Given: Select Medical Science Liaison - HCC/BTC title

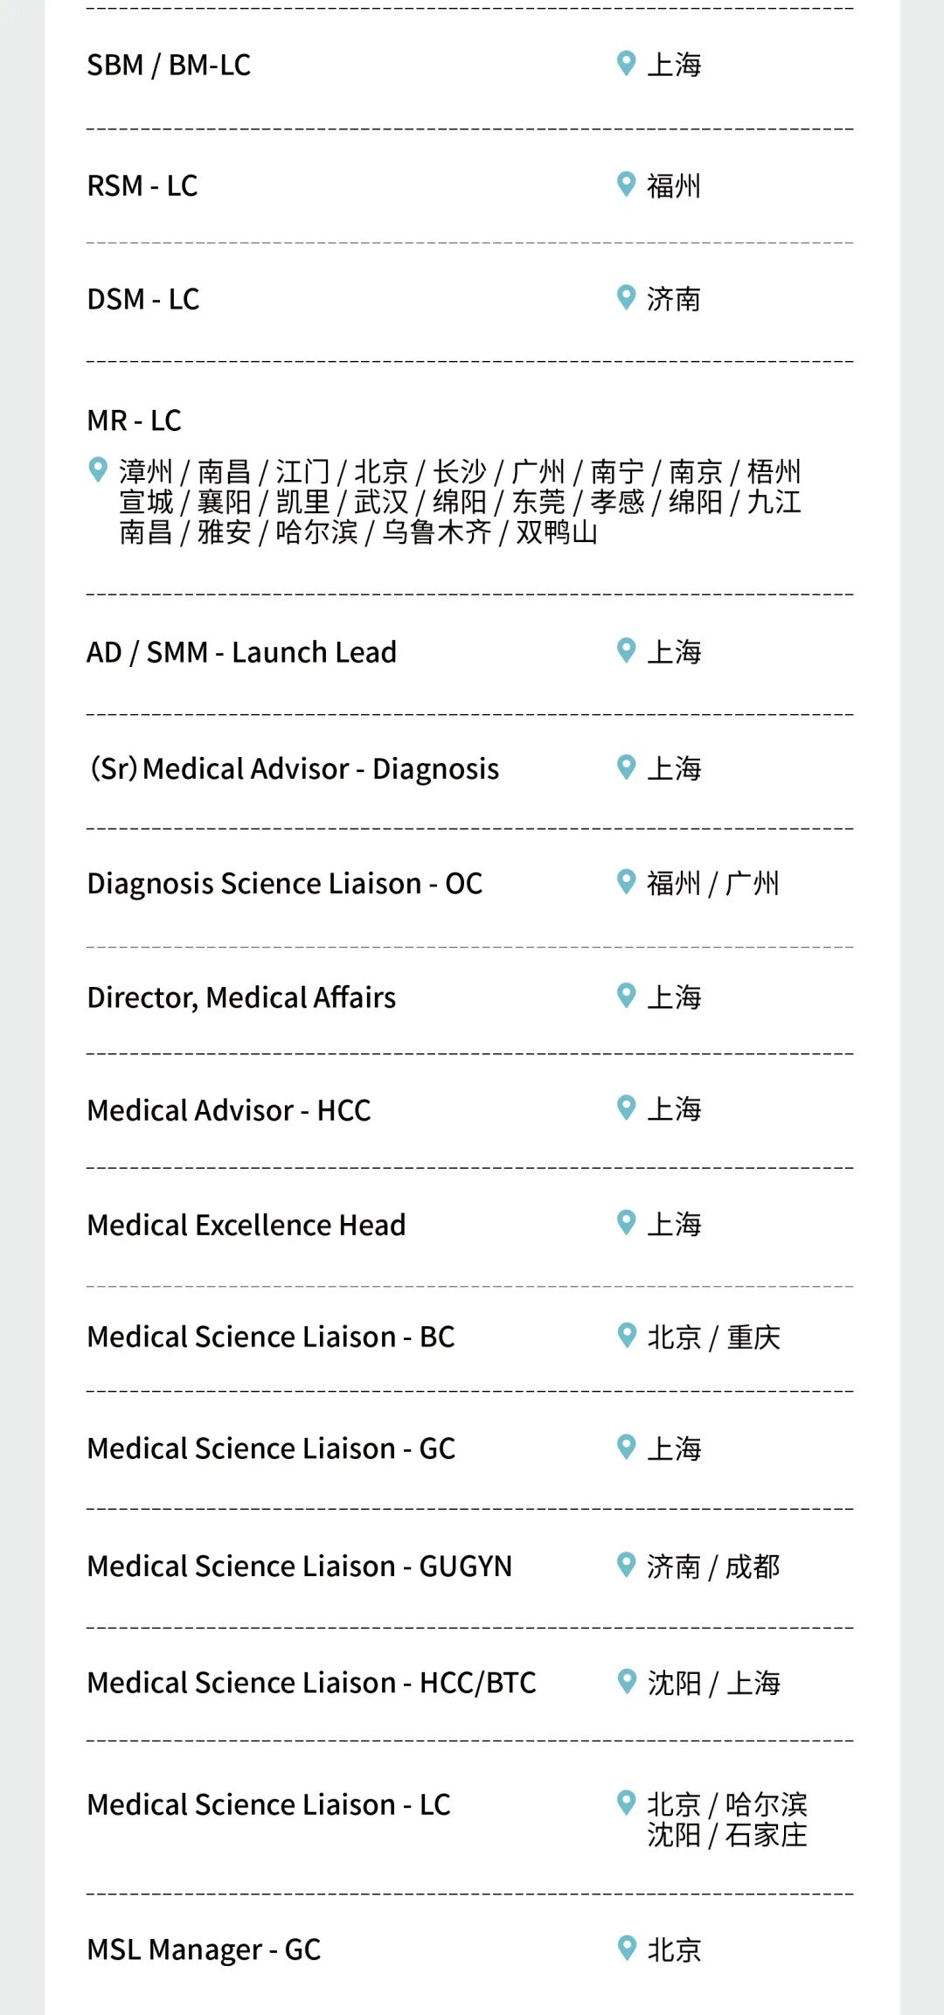Looking at the screenshot, I should [x=312, y=1682].
